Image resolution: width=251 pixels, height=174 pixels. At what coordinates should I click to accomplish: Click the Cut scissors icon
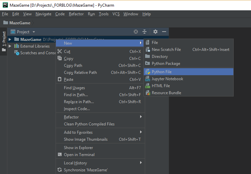click(60, 51)
